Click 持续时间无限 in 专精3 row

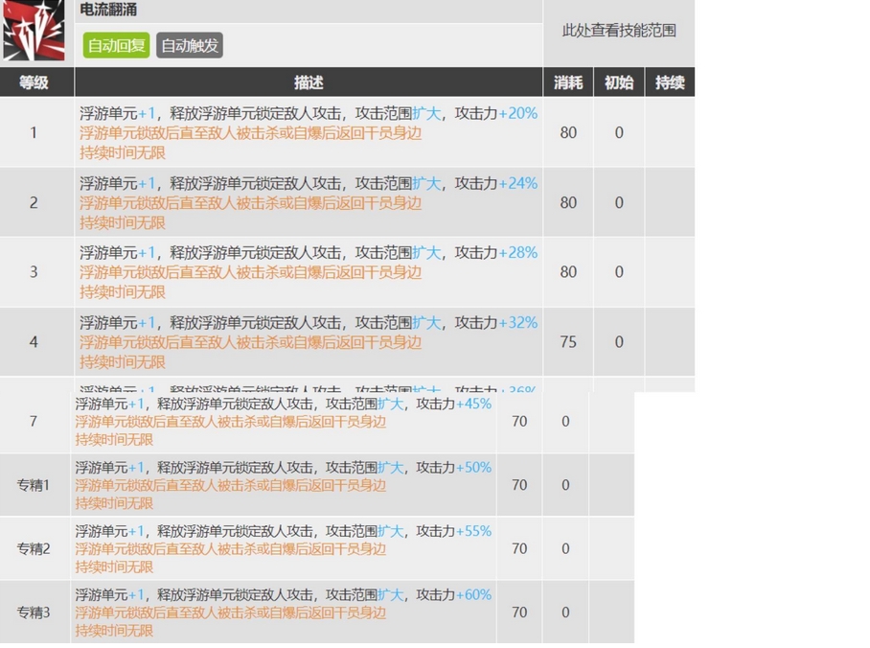click(114, 631)
